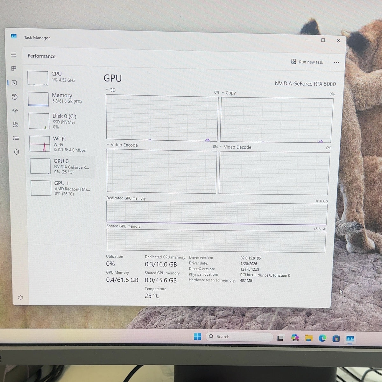Screen dimensions: 382x382
Task: Open the hamburger navigation menu
Action: coord(13,55)
